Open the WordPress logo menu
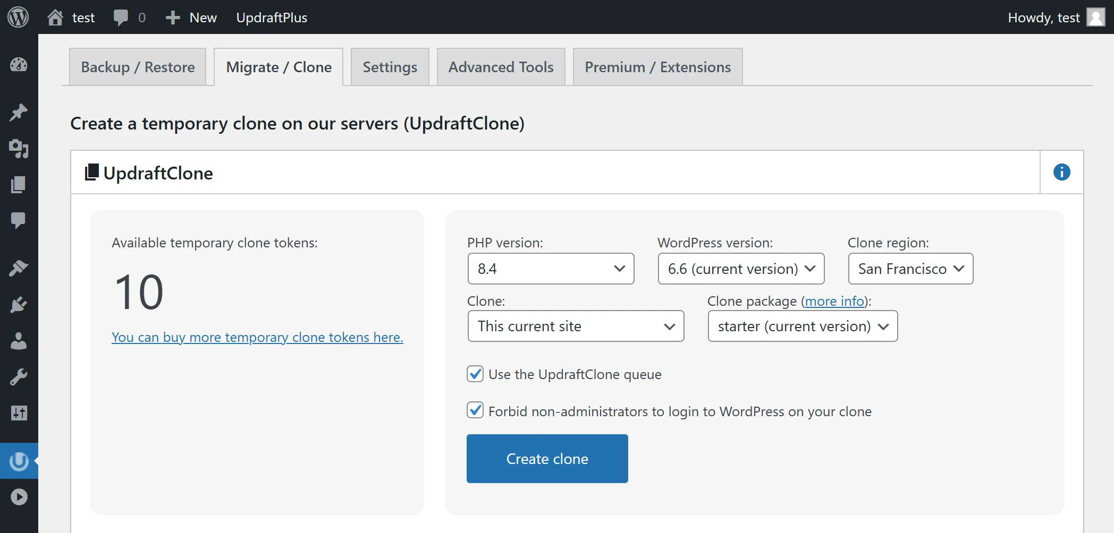Image resolution: width=1114 pixels, height=533 pixels. click(18, 18)
